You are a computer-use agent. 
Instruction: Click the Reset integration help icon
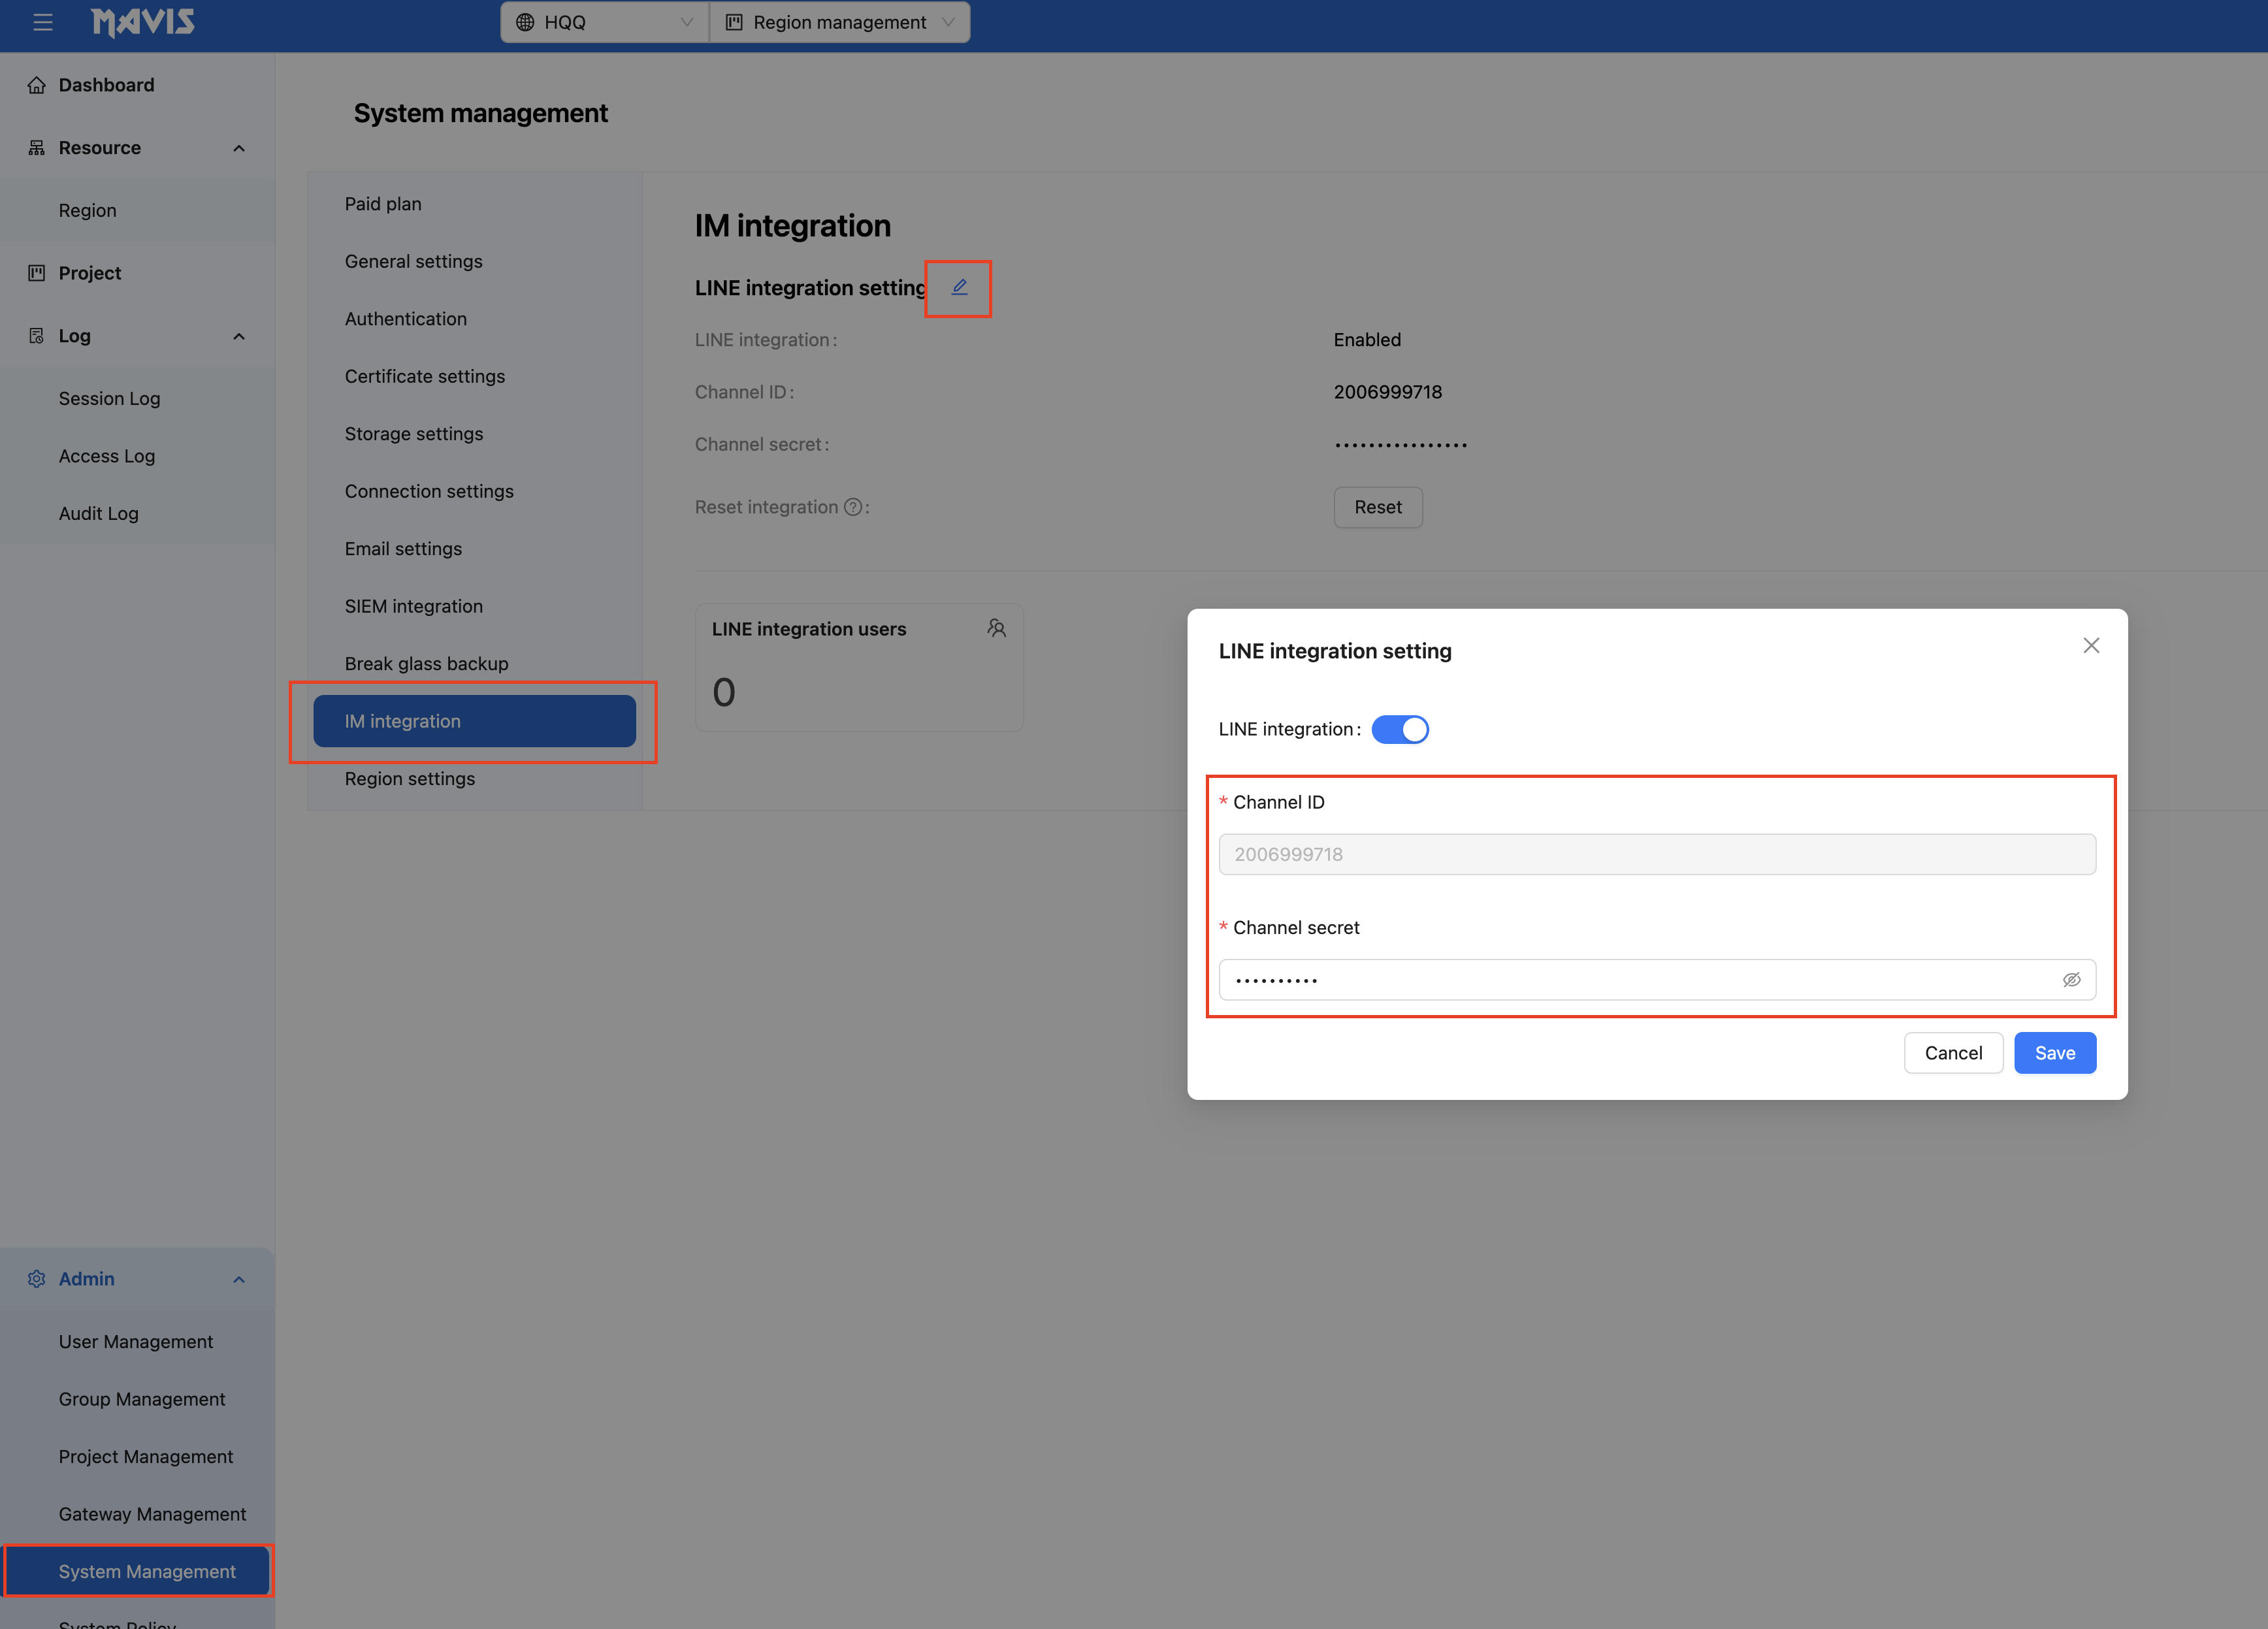[853, 507]
